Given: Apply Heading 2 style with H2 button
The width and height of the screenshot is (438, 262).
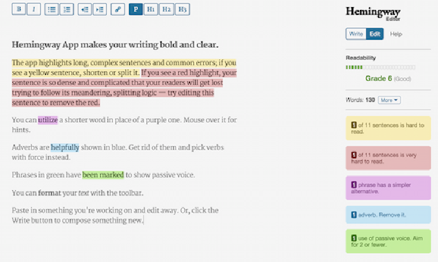Looking at the screenshot, I should (x=166, y=9).
